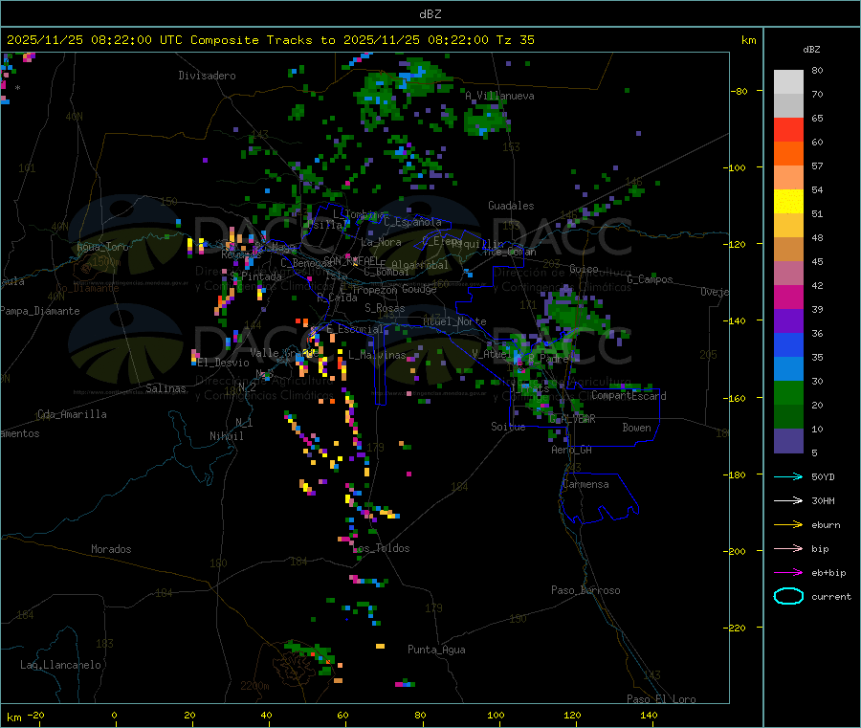The width and height of the screenshot is (861, 728).
Task: Select the 65 dBZ red color swatch
Action: click(x=788, y=129)
